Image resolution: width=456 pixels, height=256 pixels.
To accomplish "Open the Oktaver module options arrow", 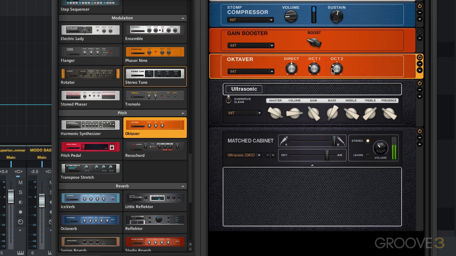I will tap(420, 70).
